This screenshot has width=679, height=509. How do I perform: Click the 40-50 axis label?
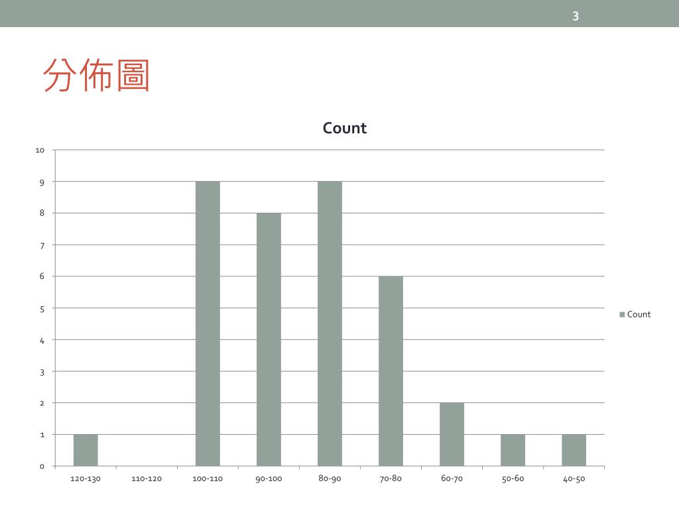coord(574,479)
